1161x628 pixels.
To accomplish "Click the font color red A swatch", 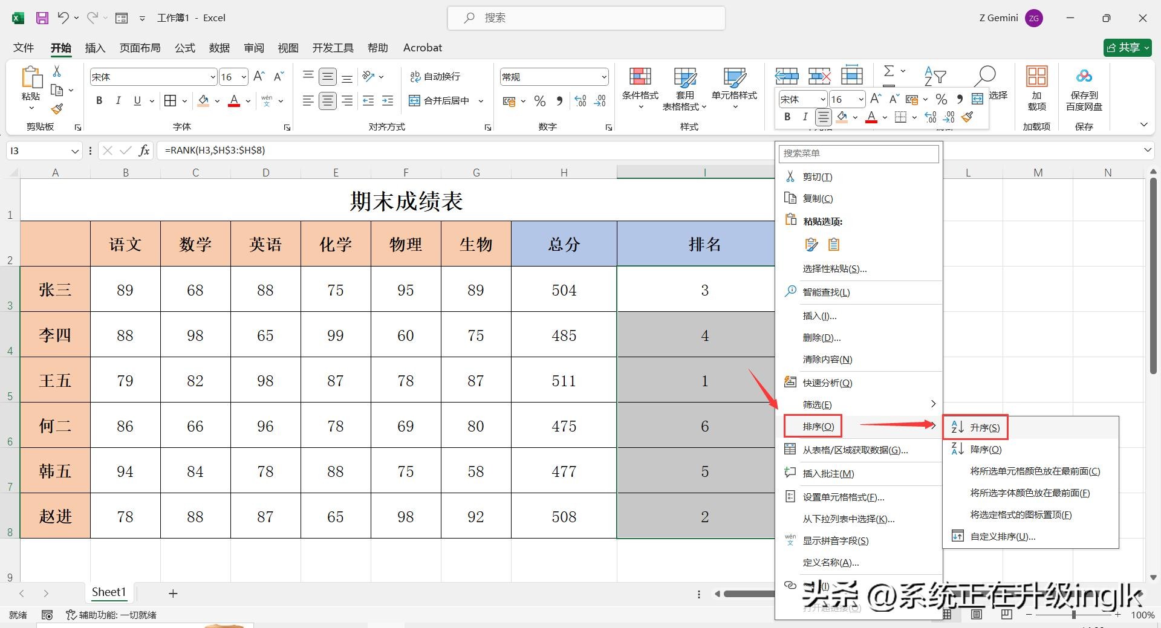I will [234, 101].
